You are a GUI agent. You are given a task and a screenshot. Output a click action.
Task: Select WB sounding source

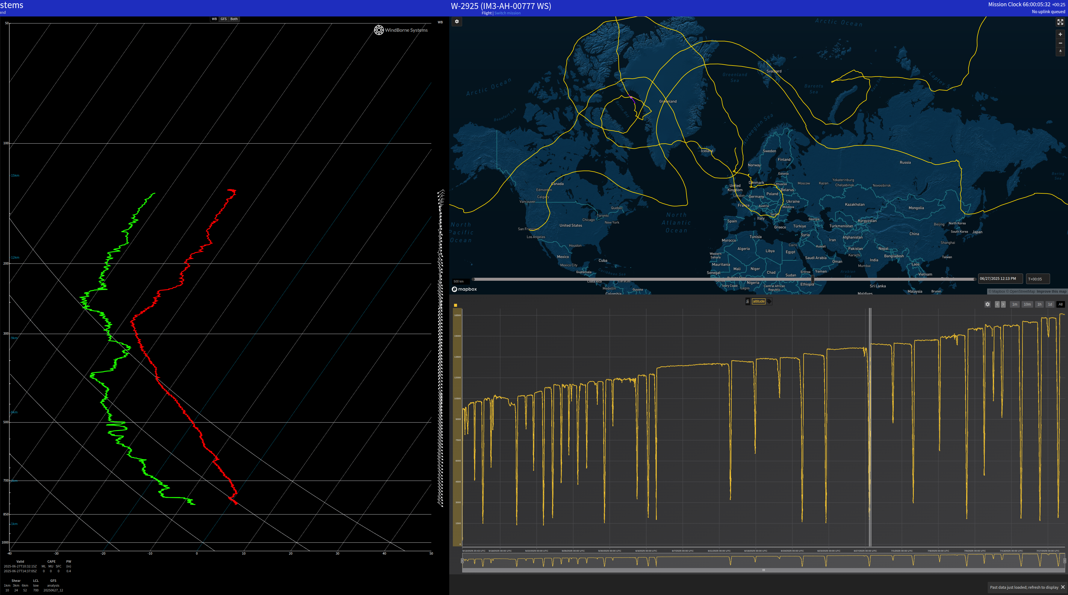click(214, 19)
